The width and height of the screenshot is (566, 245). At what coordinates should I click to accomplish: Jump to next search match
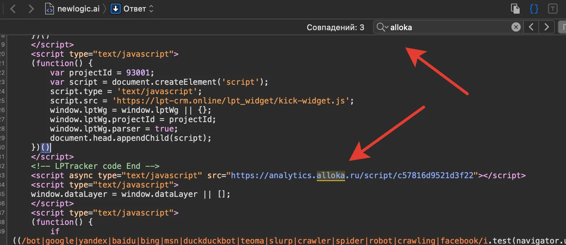(547, 27)
